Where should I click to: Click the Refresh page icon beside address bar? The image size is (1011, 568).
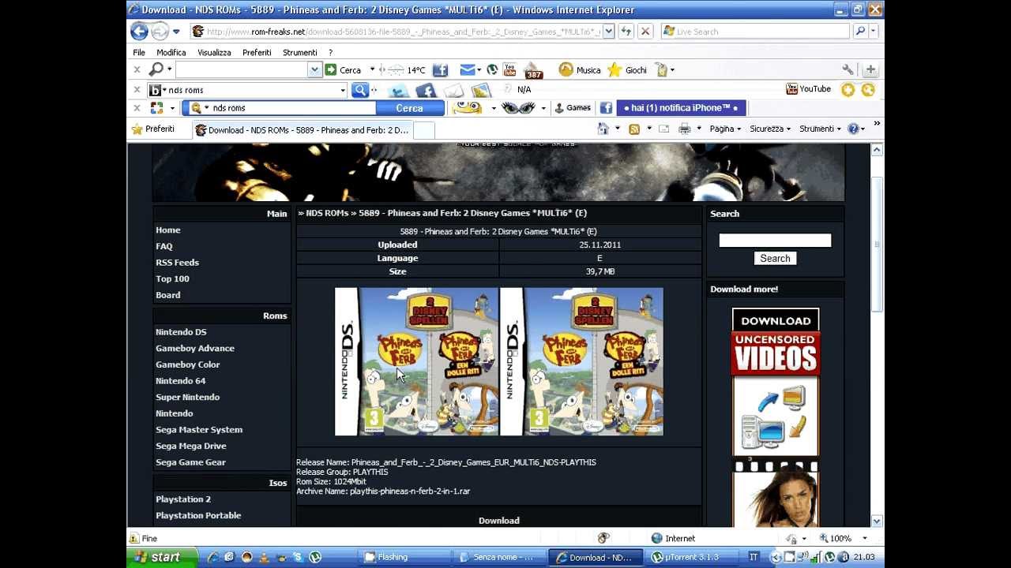[626, 32]
